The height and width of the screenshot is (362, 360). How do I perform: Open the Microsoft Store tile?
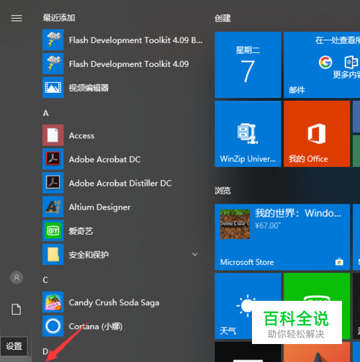(x=282, y=237)
